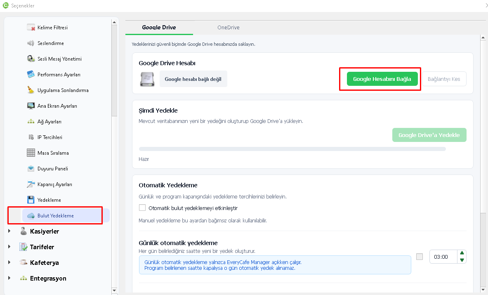
Task: Expand the Tarifeler tree node
Action: 9,246
